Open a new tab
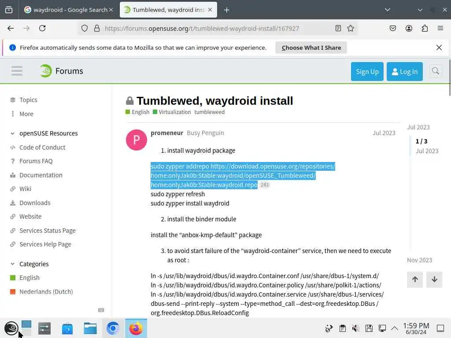Image resolution: width=451 pixels, height=338 pixels. coord(226,10)
